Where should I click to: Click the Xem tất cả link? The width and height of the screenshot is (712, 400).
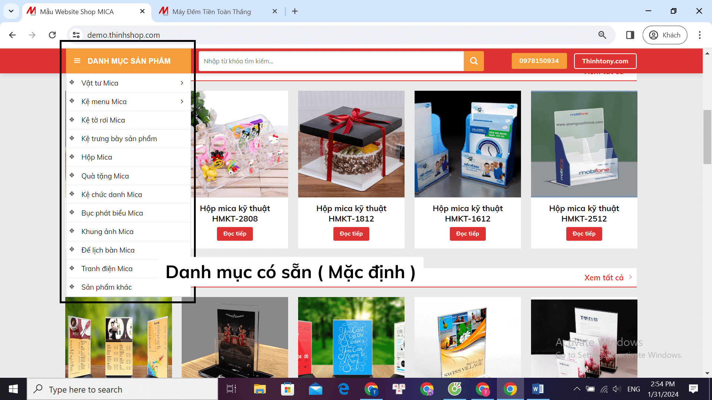604,277
